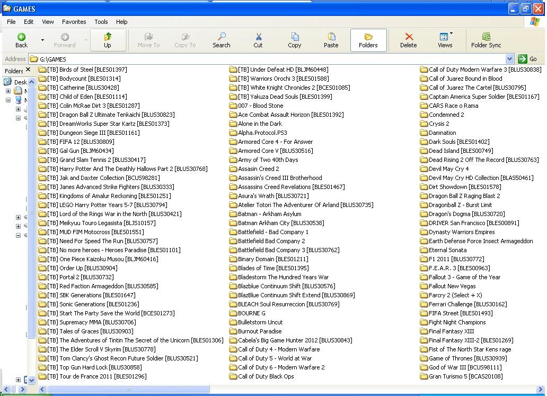This screenshot has height=396, width=547.
Task: Open the Tools menu
Action: (x=101, y=22)
